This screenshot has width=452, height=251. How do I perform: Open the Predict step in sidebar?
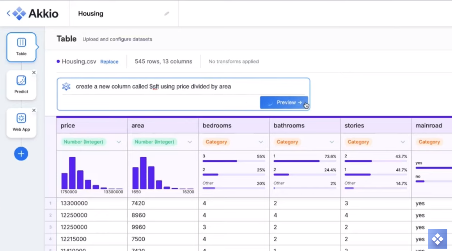coord(21,85)
